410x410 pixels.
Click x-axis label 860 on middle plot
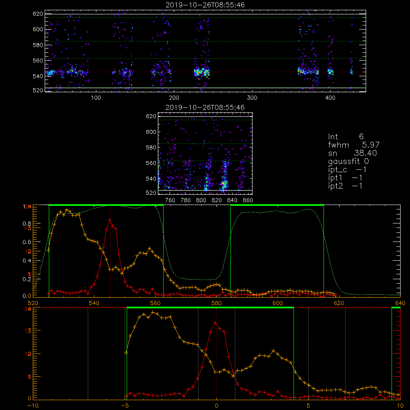248,200
